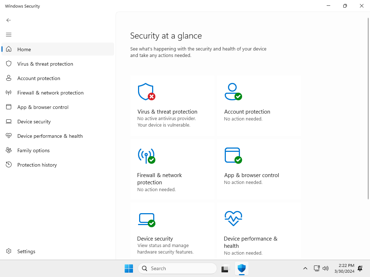Open Settings label at sidebar bottom

tap(26, 251)
